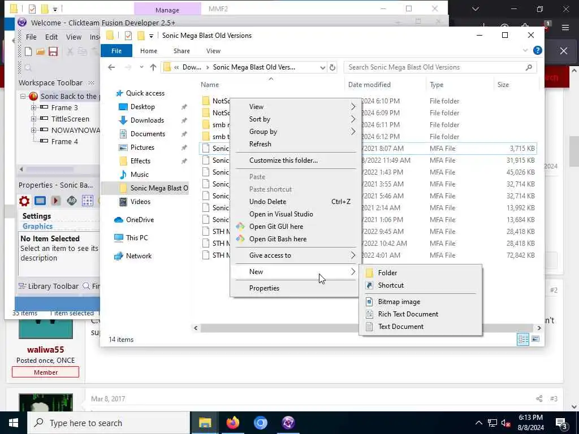Select the Window properties tab icon in Fusion
The image size is (579, 434).
point(40,201)
